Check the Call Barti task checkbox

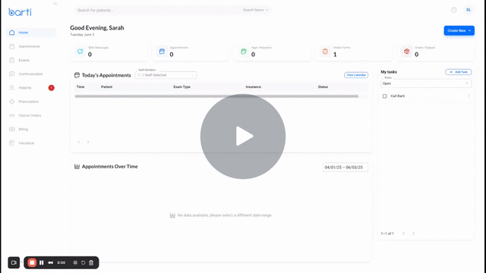385,96
